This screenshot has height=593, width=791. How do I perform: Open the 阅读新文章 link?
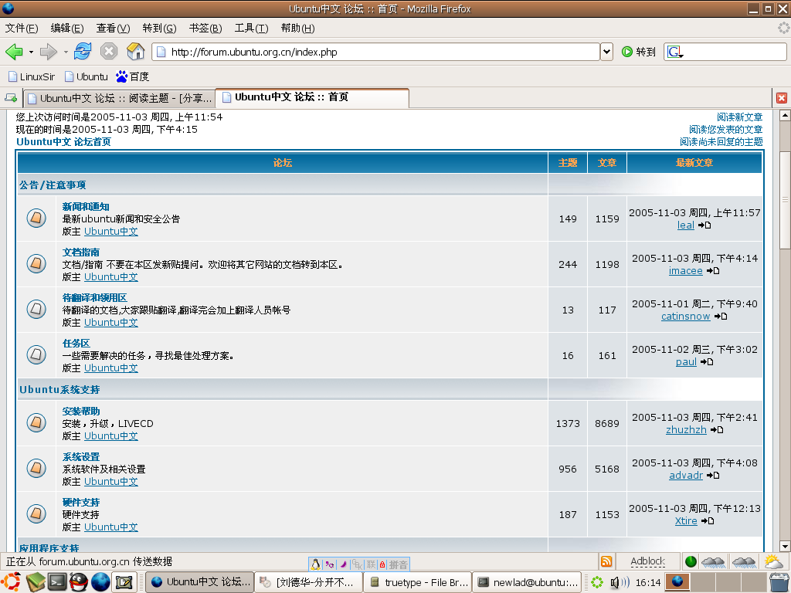point(739,117)
